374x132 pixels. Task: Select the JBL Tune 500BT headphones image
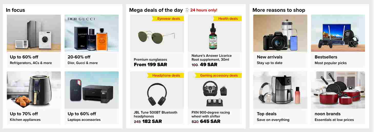tap(157, 94)
